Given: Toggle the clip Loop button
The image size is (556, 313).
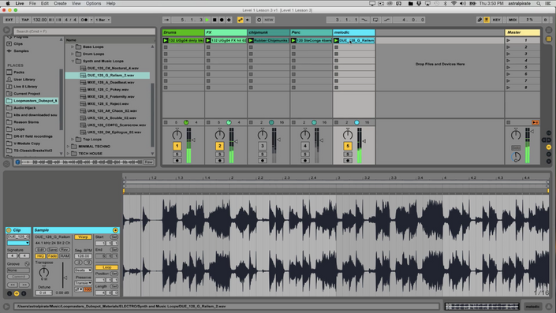Looking at the screenshot, I should pos(106,267).
